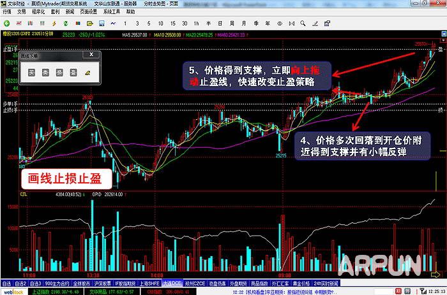Select the 周 weekly period button
The width and height of the screenshot is (447, 295).
232,24
